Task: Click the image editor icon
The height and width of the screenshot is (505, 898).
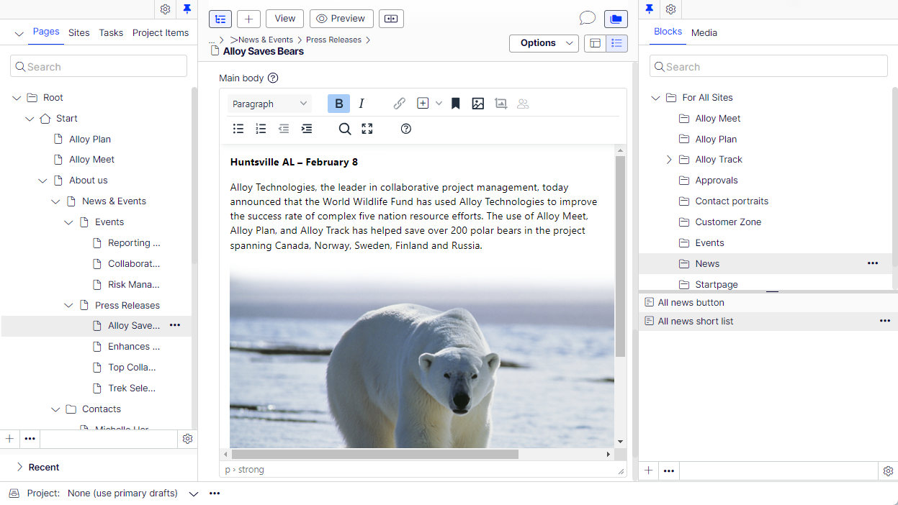Action: (500, 104)
